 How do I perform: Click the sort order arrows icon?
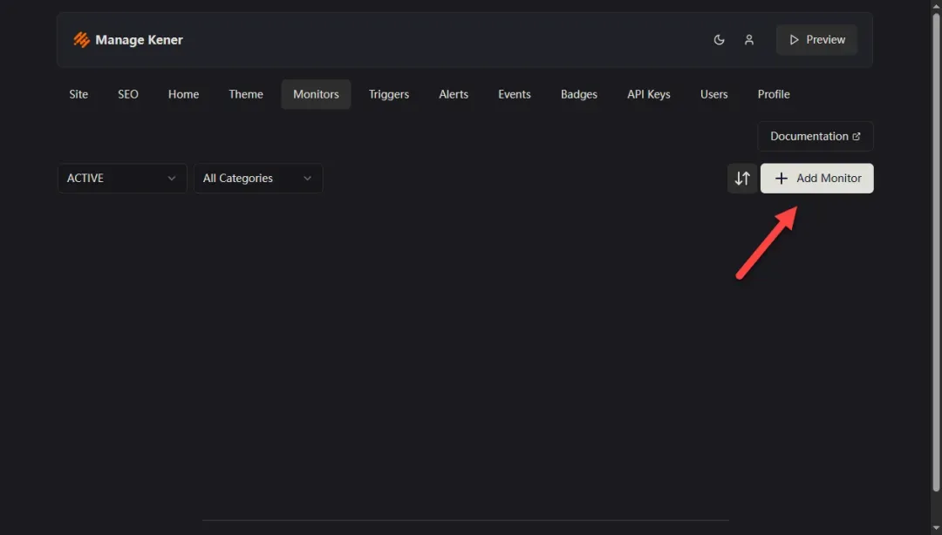click(x=742, y=179)
